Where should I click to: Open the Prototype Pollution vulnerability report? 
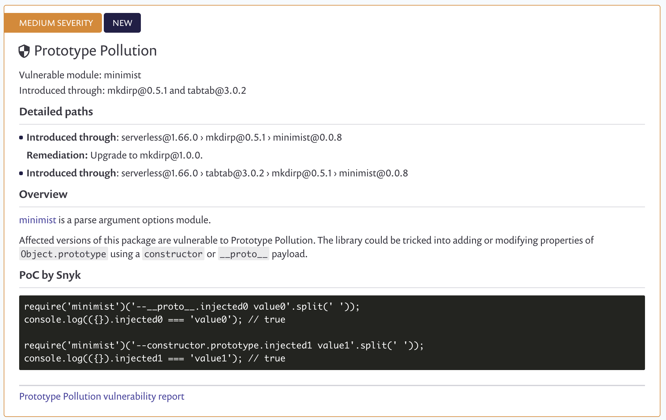click(x=102, y=397)
